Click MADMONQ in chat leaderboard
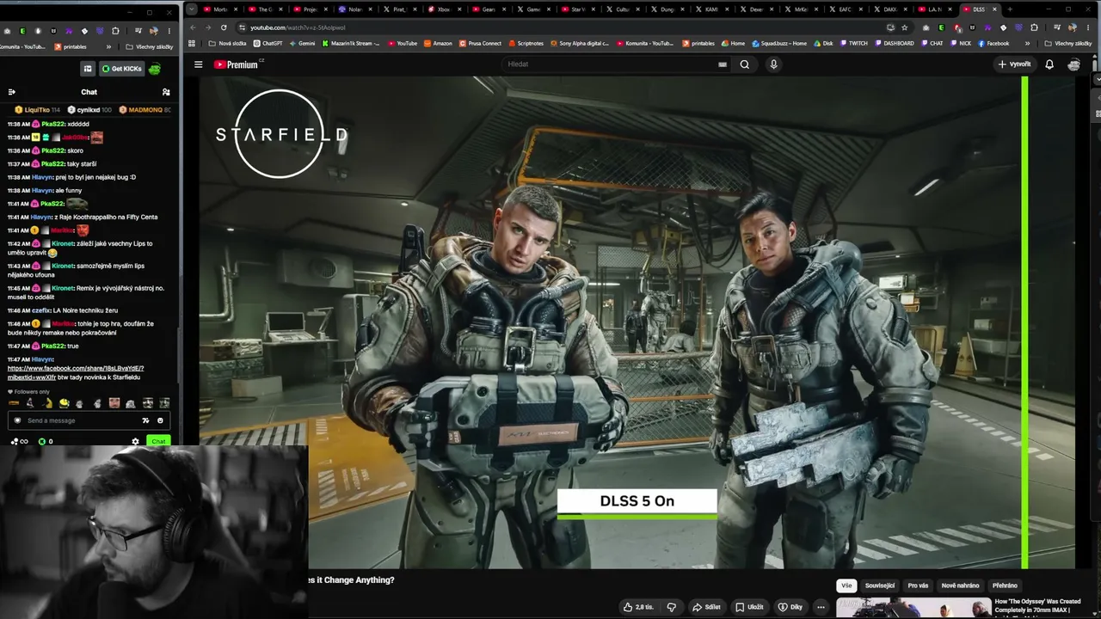 pyautogui.click(x=145, y=110)
